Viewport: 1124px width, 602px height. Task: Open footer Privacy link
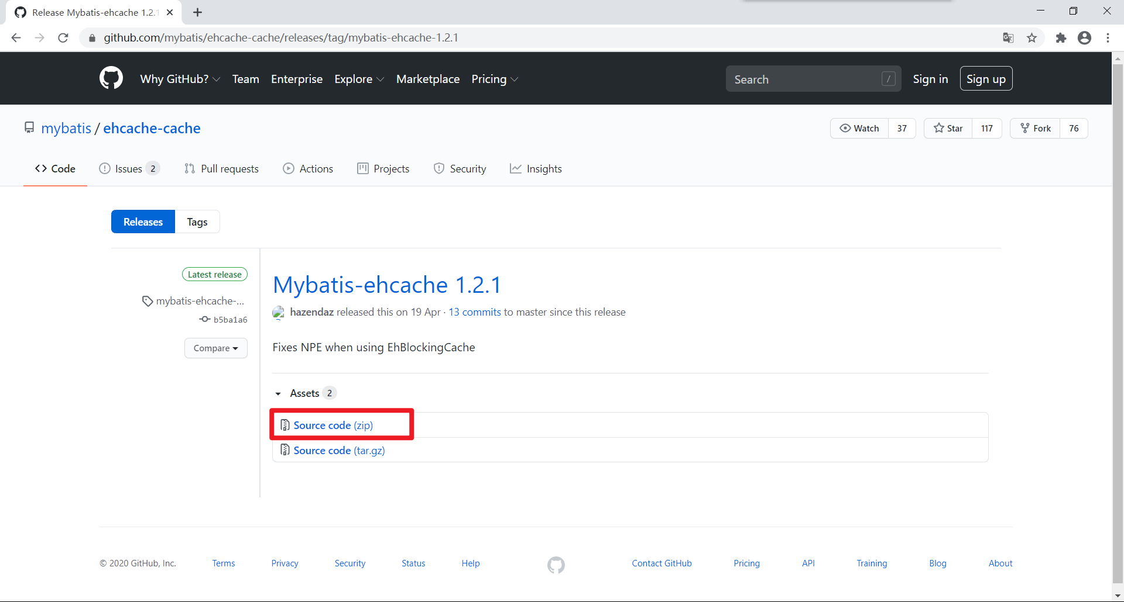coord(285,563)
